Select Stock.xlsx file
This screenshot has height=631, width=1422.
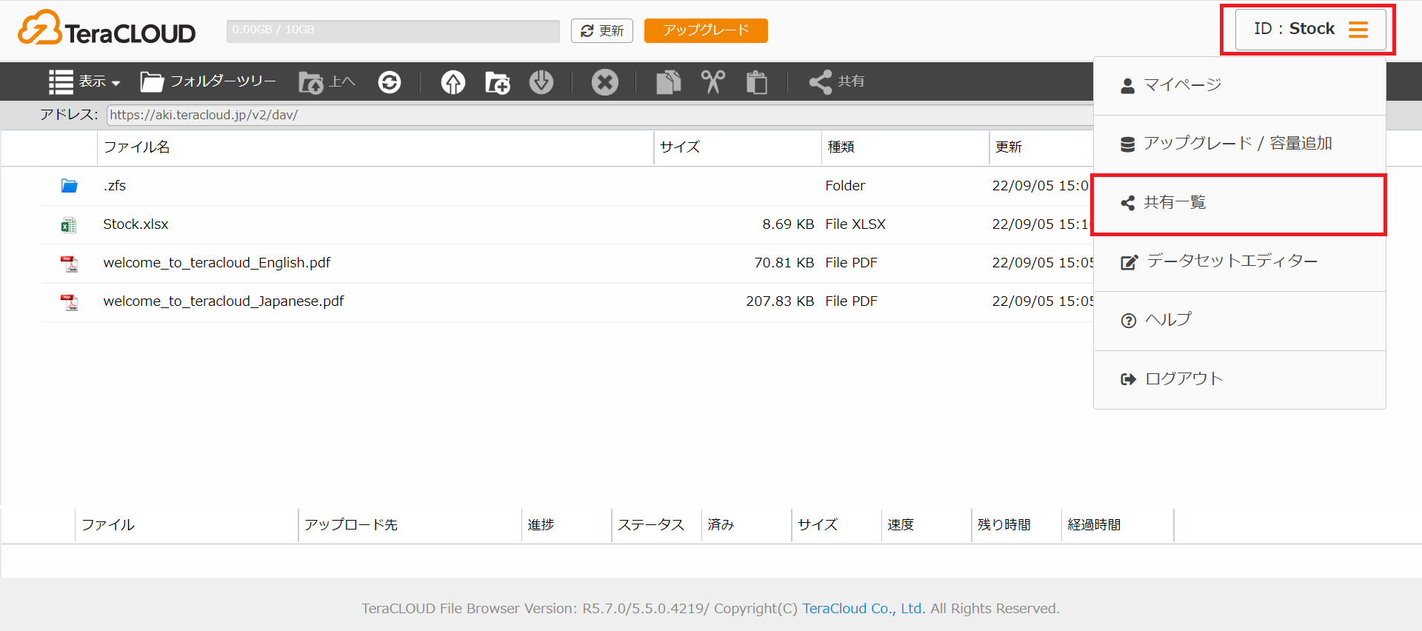point(136,224)
